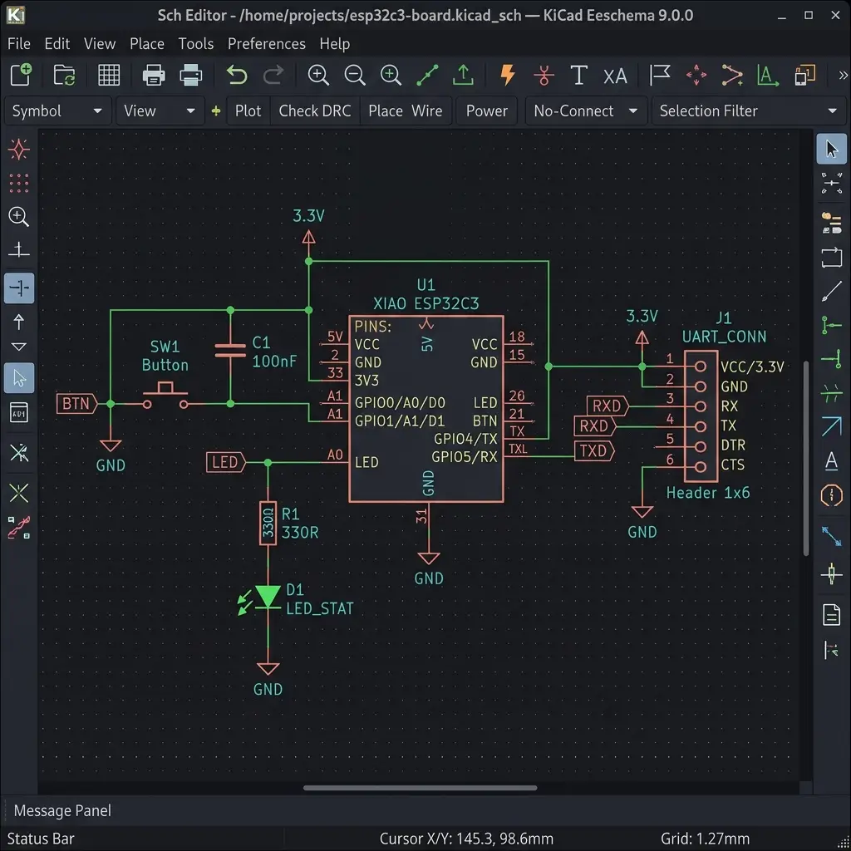851x851 pixels.
Task: Toggle the dotted grid display
Action: [19, 184]
